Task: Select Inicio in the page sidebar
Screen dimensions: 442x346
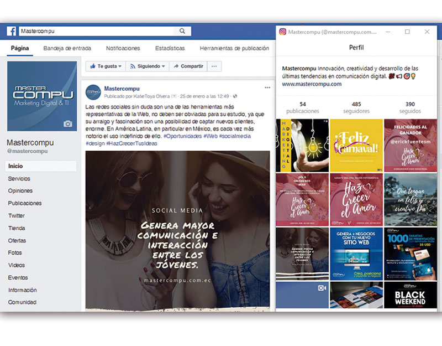Action: click(40, 166)
